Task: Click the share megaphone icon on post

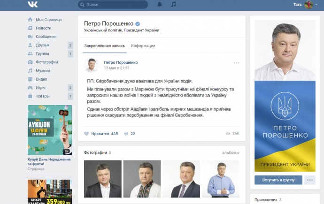Action: click(125, 134)
